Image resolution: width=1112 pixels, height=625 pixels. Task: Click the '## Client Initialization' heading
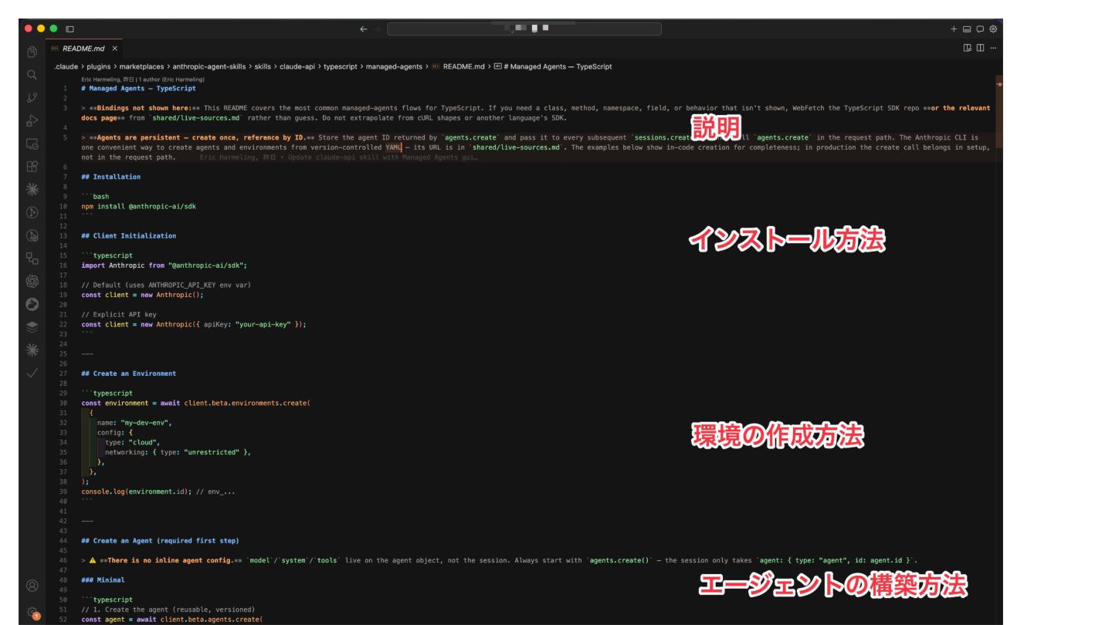coord(128,235)
